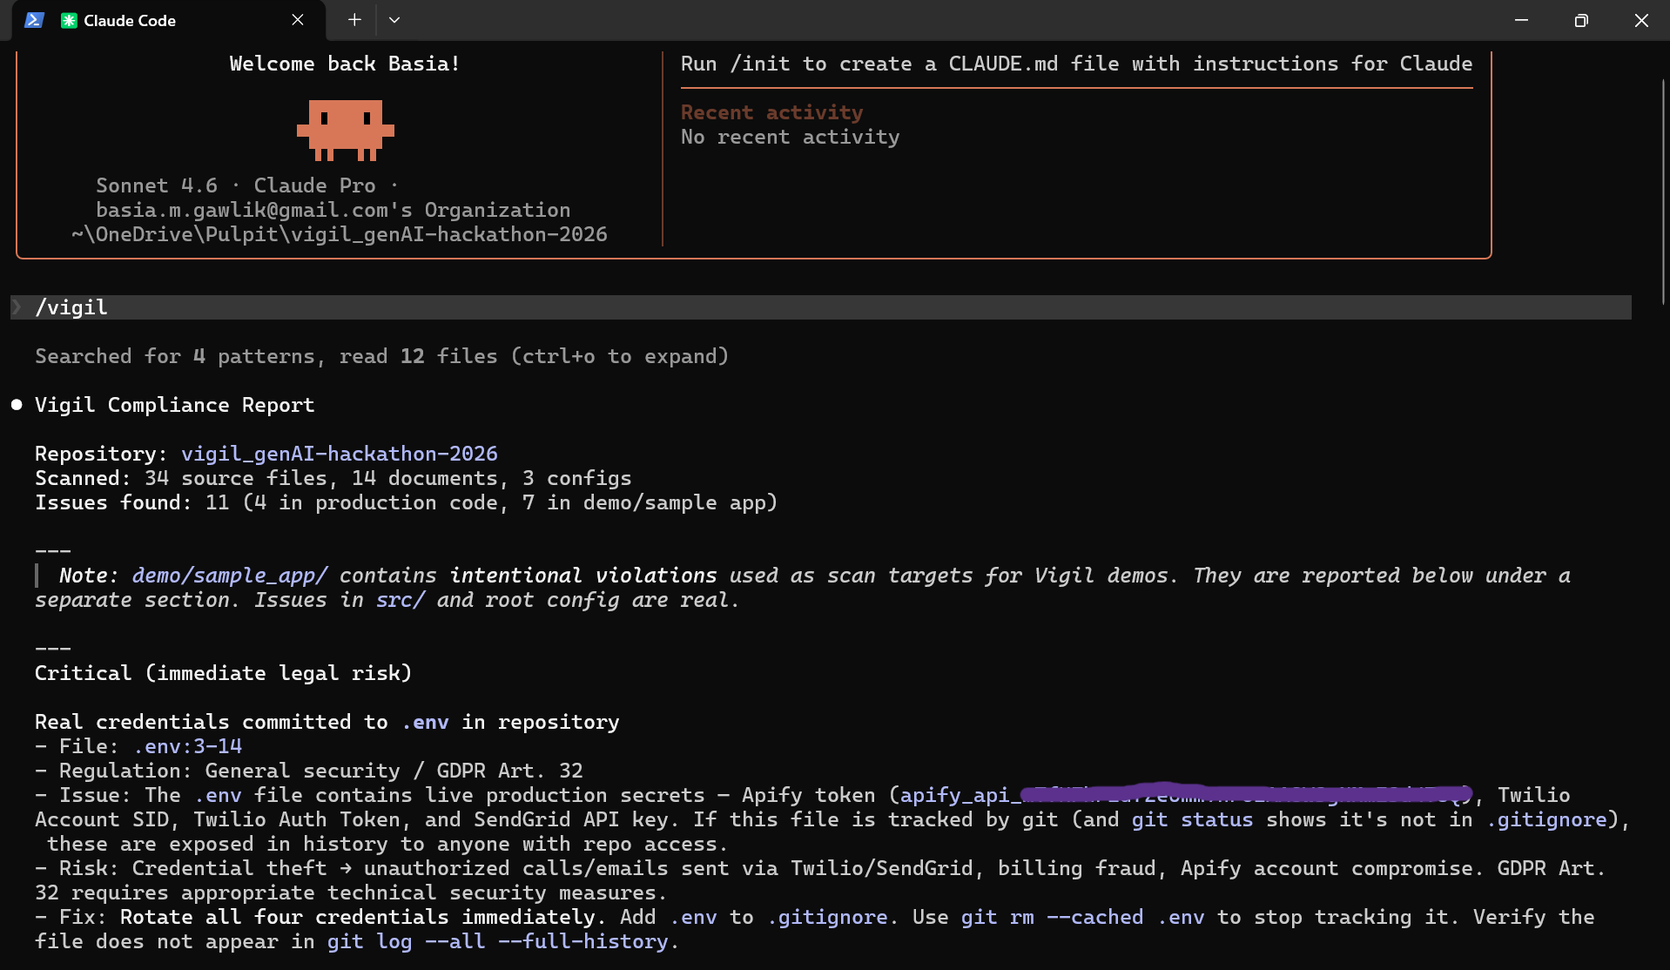This screenshot has width=1670, height=970.
Task: Click the 'Welcome back Basia!' greeting
Action: click(345, 64)
